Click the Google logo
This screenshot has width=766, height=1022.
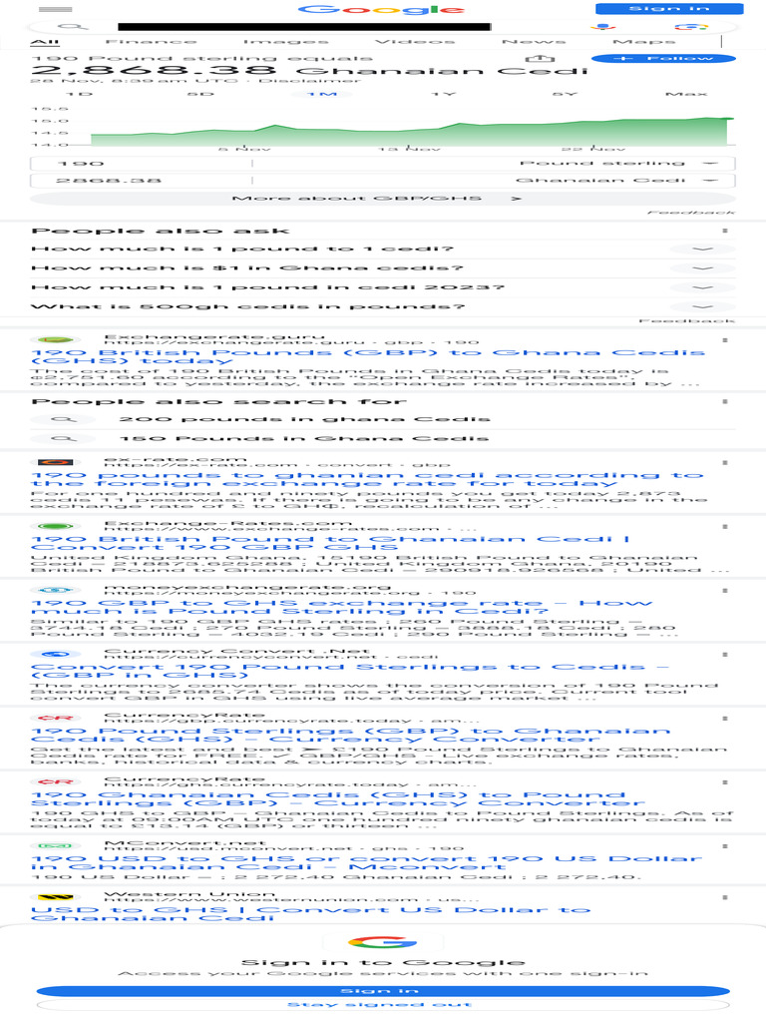(x=382, y=9)
